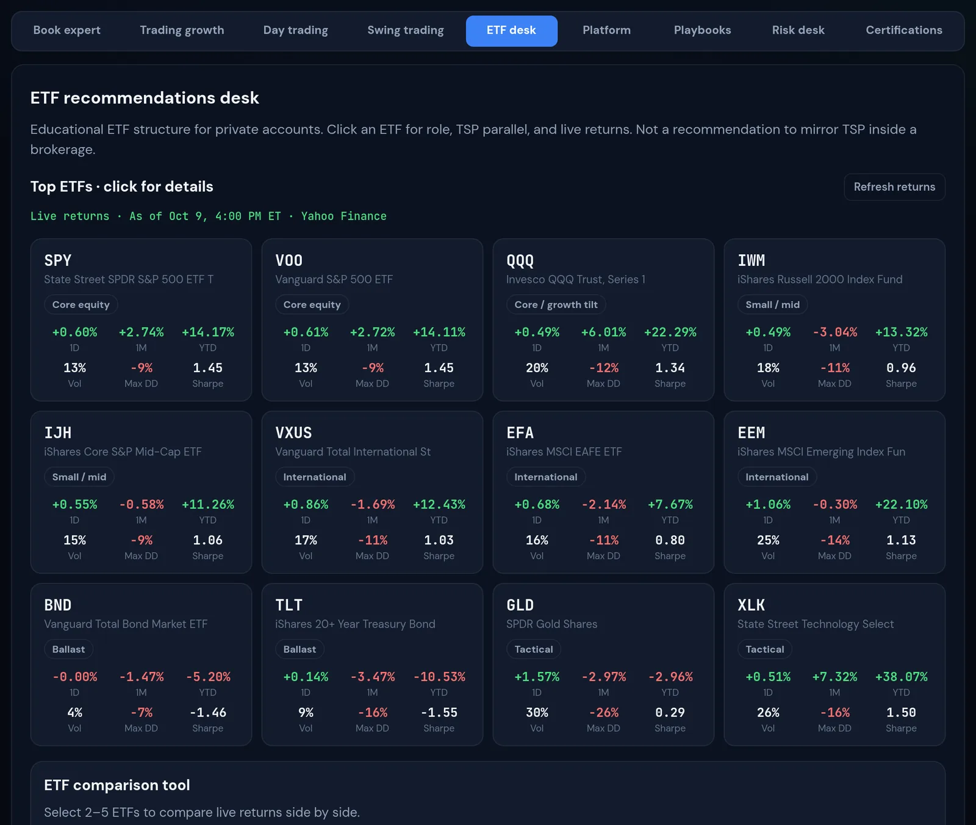
Task: Click the Core / growth tilt tag
Action: 556,304
